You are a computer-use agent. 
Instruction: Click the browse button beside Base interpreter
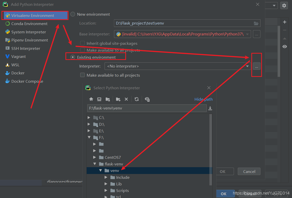[256, 34]
